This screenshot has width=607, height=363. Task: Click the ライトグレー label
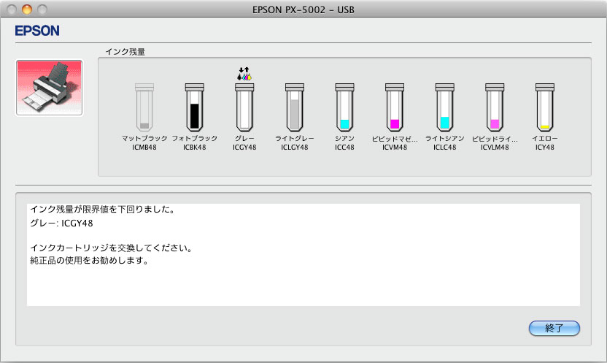coord(295,138)
